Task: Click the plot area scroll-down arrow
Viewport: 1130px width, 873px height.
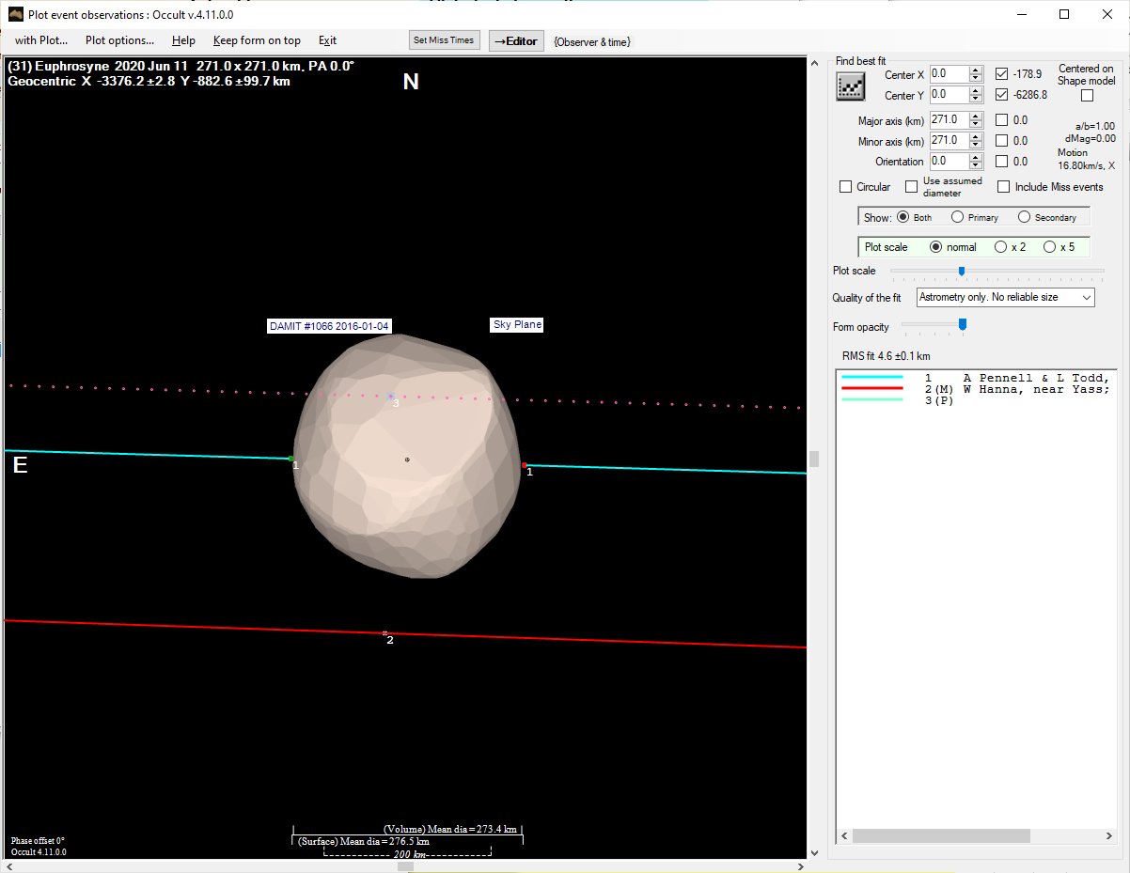Action: click(814, 852)
